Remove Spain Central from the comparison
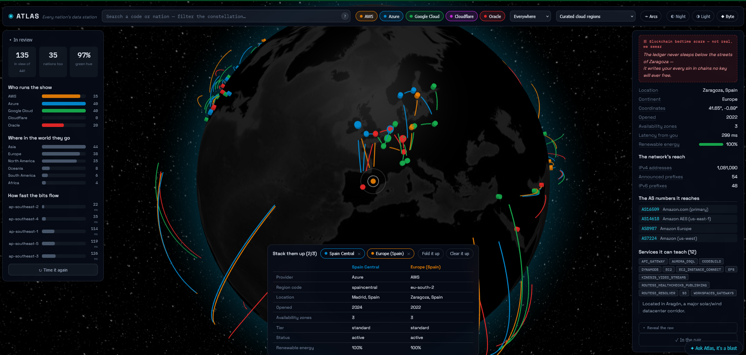Screen dimensions: 746x355 [359, 254]
